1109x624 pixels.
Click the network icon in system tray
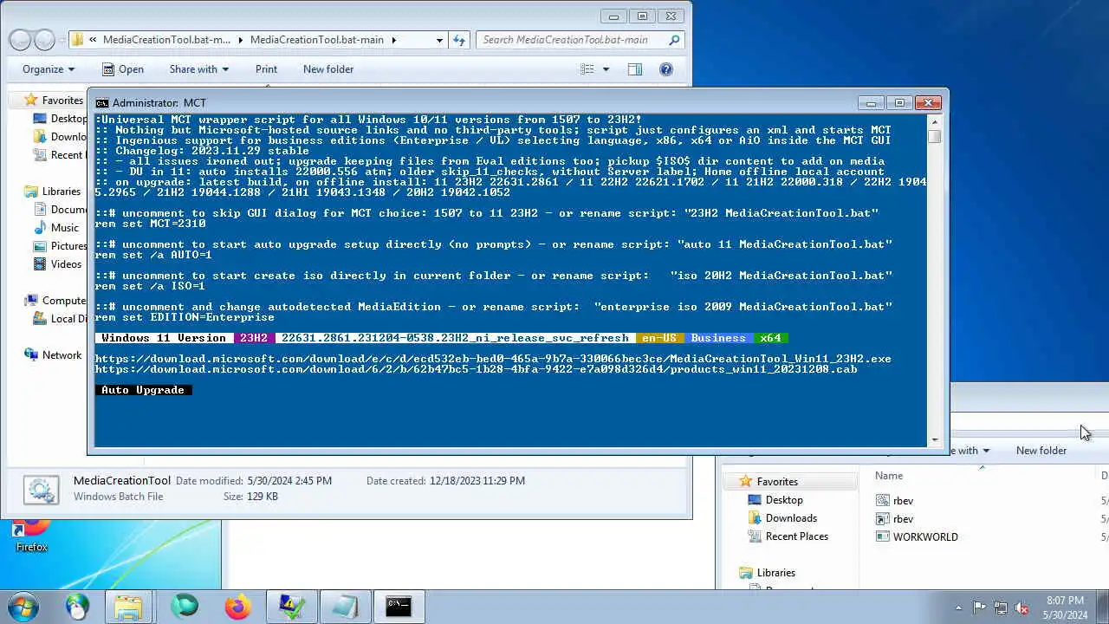coord(1001,608)
